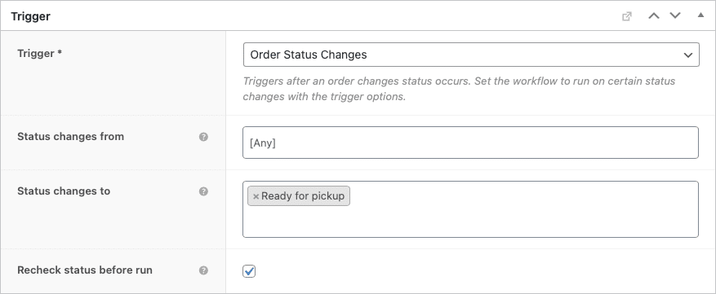Open the Order Status Changes trigger dropdown
The image size is (716, 294).
pos(471,55)
